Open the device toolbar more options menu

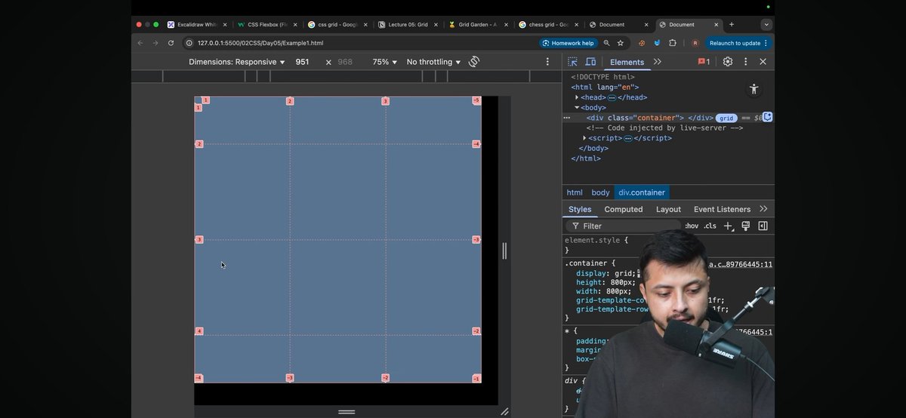click(548, 62)
